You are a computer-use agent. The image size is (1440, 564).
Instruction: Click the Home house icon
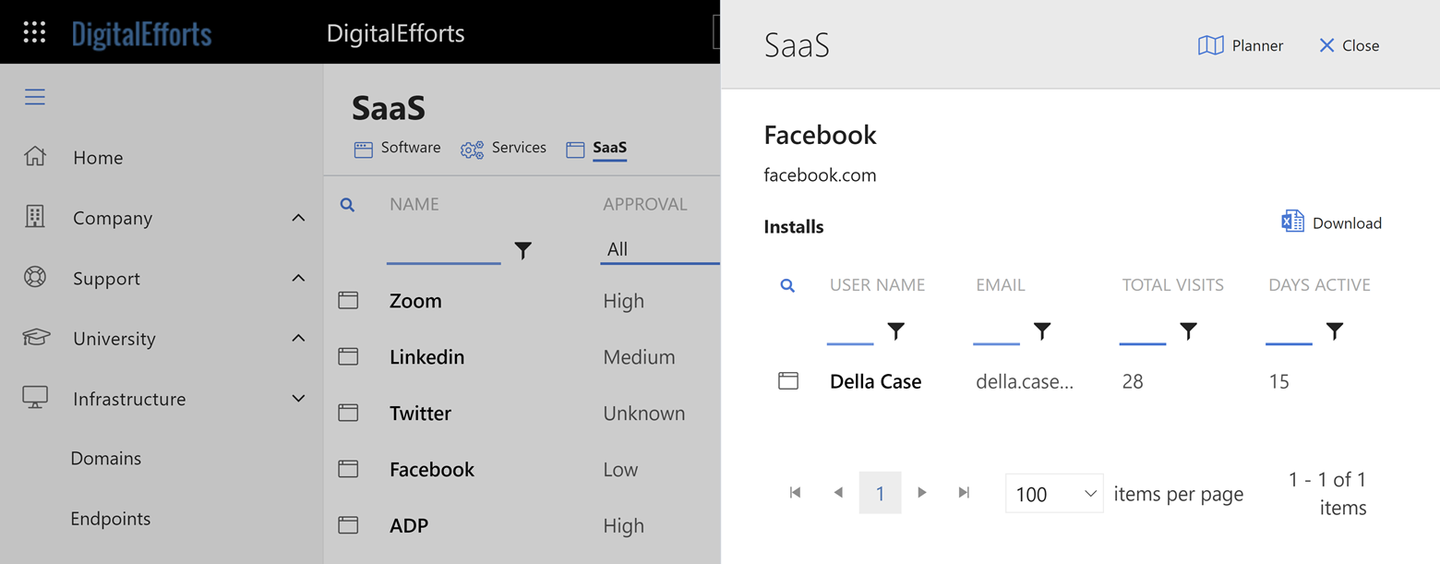(35, 157)
